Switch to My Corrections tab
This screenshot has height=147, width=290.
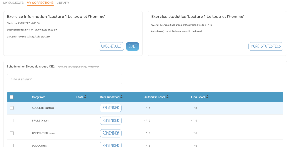pos(40,3)
